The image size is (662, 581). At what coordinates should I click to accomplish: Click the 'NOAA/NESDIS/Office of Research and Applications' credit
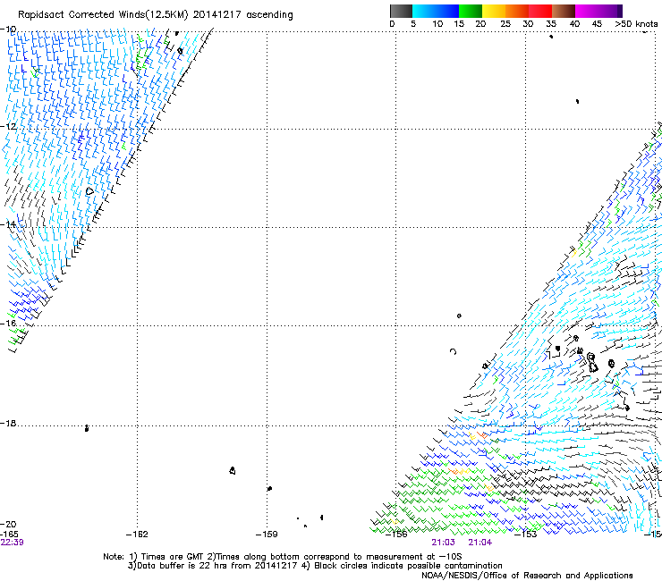[x=527, y=576]
